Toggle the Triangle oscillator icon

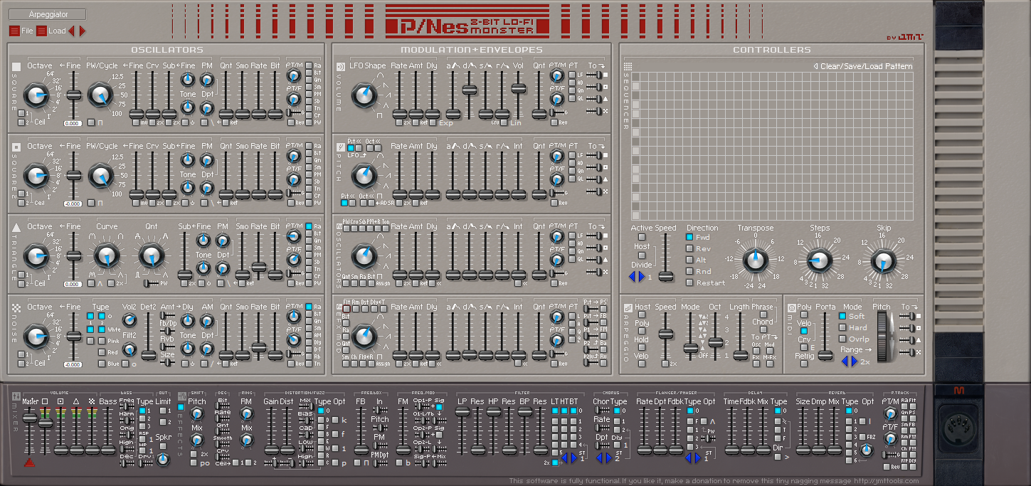(16, 228)
